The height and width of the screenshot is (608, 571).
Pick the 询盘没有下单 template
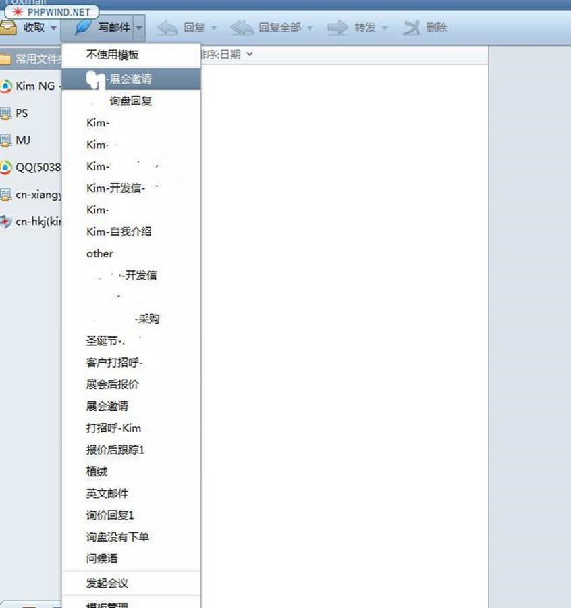click(x=117, y=537)
